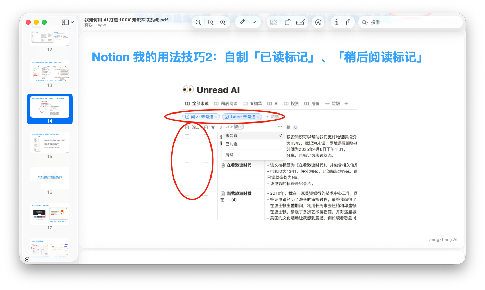Image resolution: width=485 pixels, height=290 pixels.
Task: Close the Preview window
Action: point(28,22)
